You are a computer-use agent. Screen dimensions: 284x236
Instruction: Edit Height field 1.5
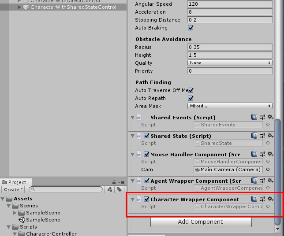point(230,55)
